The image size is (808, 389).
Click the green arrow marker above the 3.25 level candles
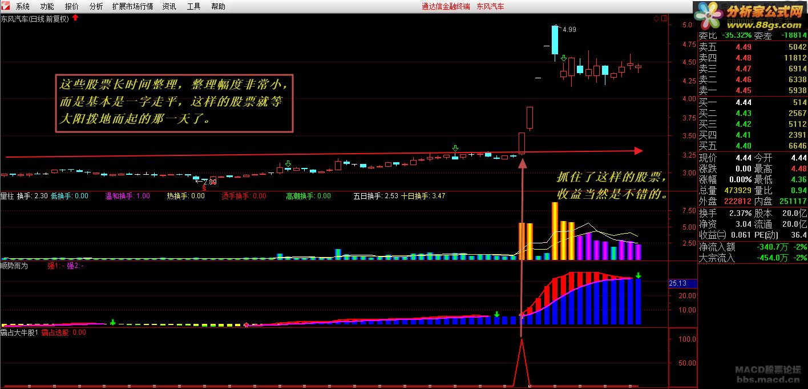(x=455, y=148)
